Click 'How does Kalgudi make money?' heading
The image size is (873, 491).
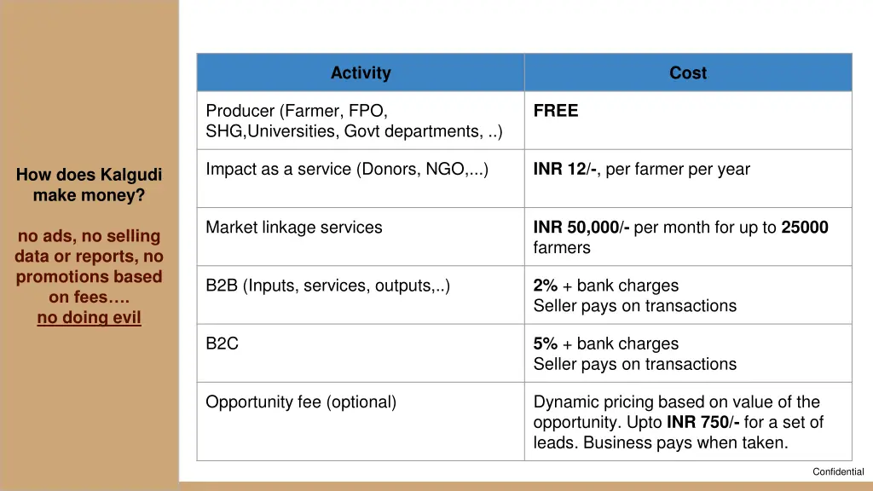point(89,185)
